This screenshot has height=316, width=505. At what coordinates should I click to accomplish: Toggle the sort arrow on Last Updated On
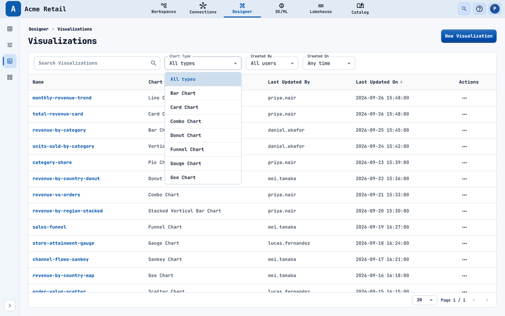(x=401, y=82)
